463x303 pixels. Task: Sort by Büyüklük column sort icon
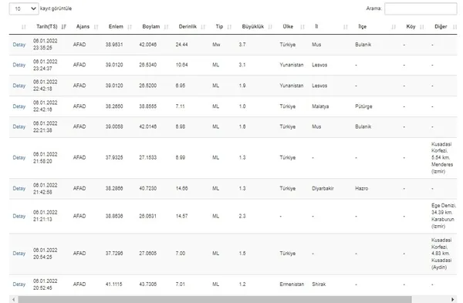tap(270, 27)
